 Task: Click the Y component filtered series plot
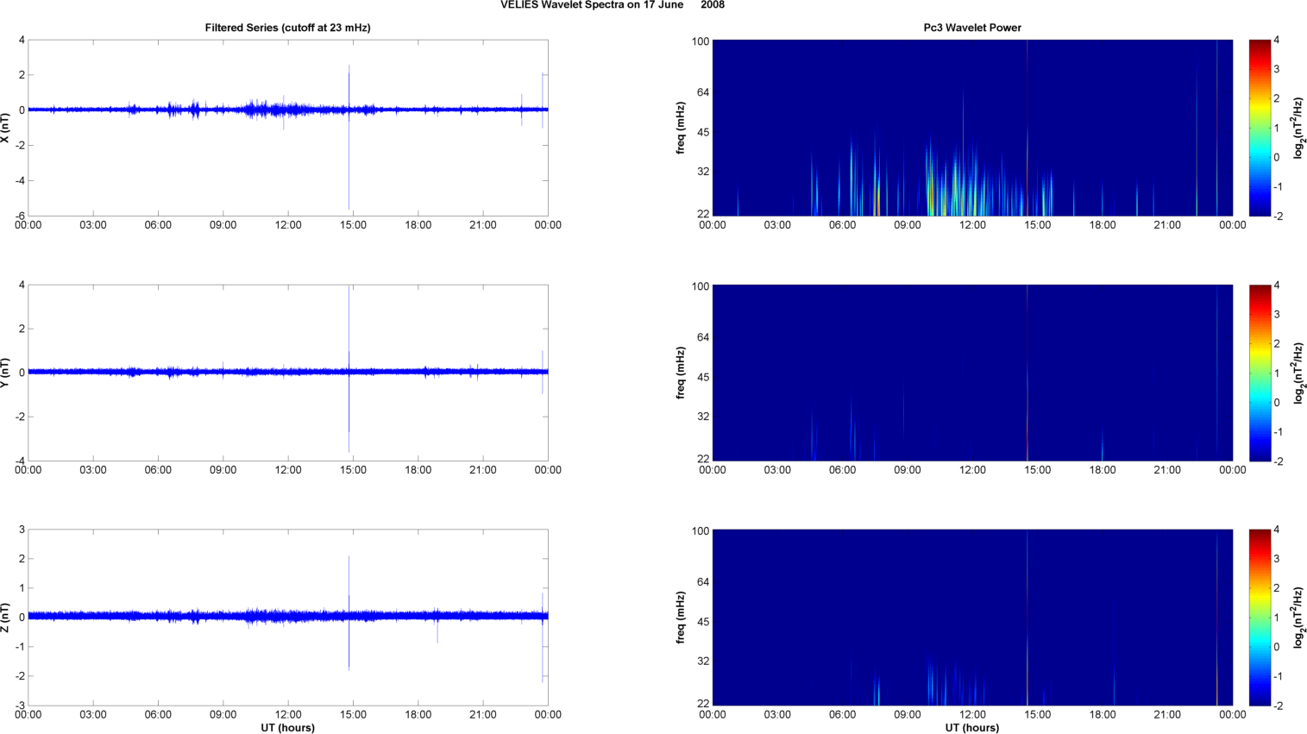(288, 373)
